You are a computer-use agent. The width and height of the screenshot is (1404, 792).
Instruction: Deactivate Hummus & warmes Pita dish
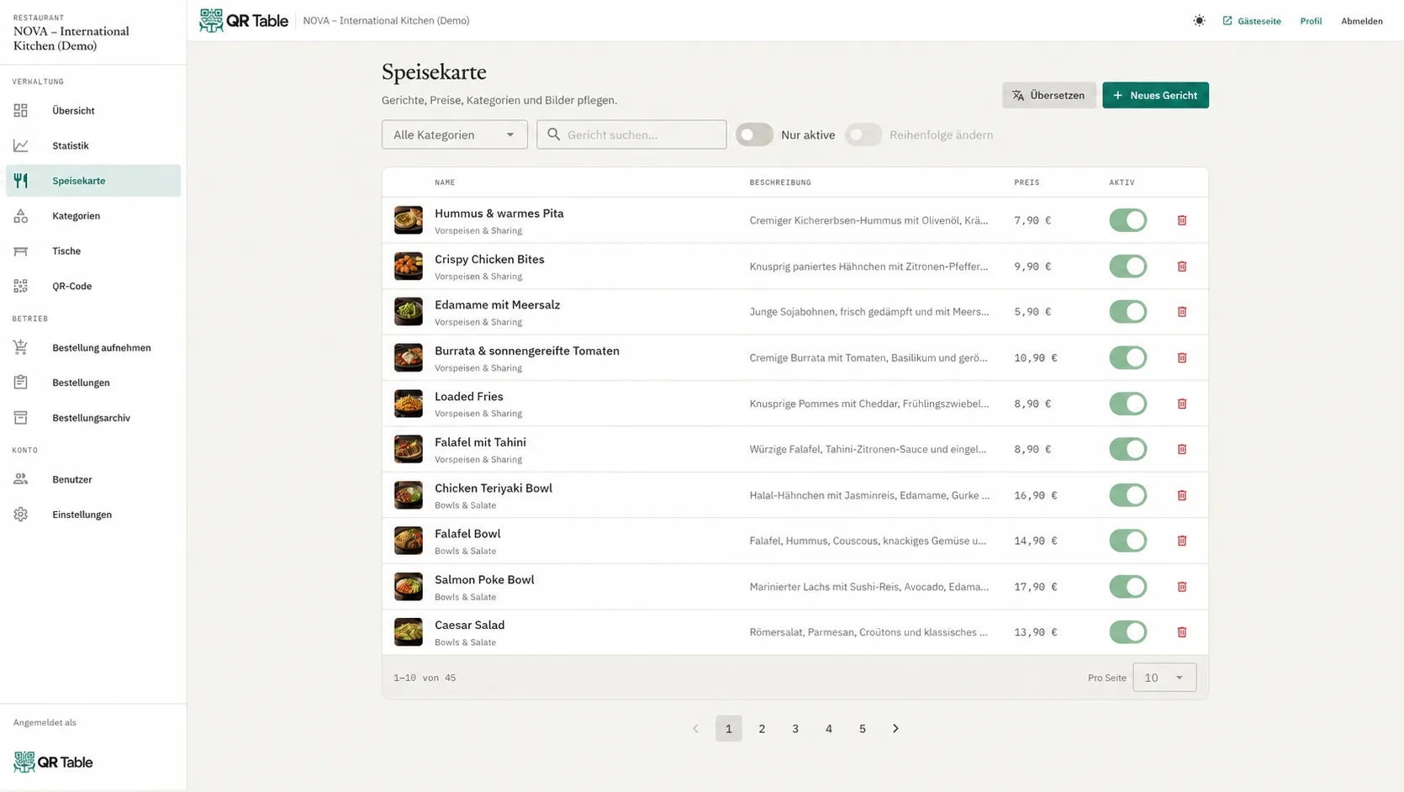pos(1127,220)
